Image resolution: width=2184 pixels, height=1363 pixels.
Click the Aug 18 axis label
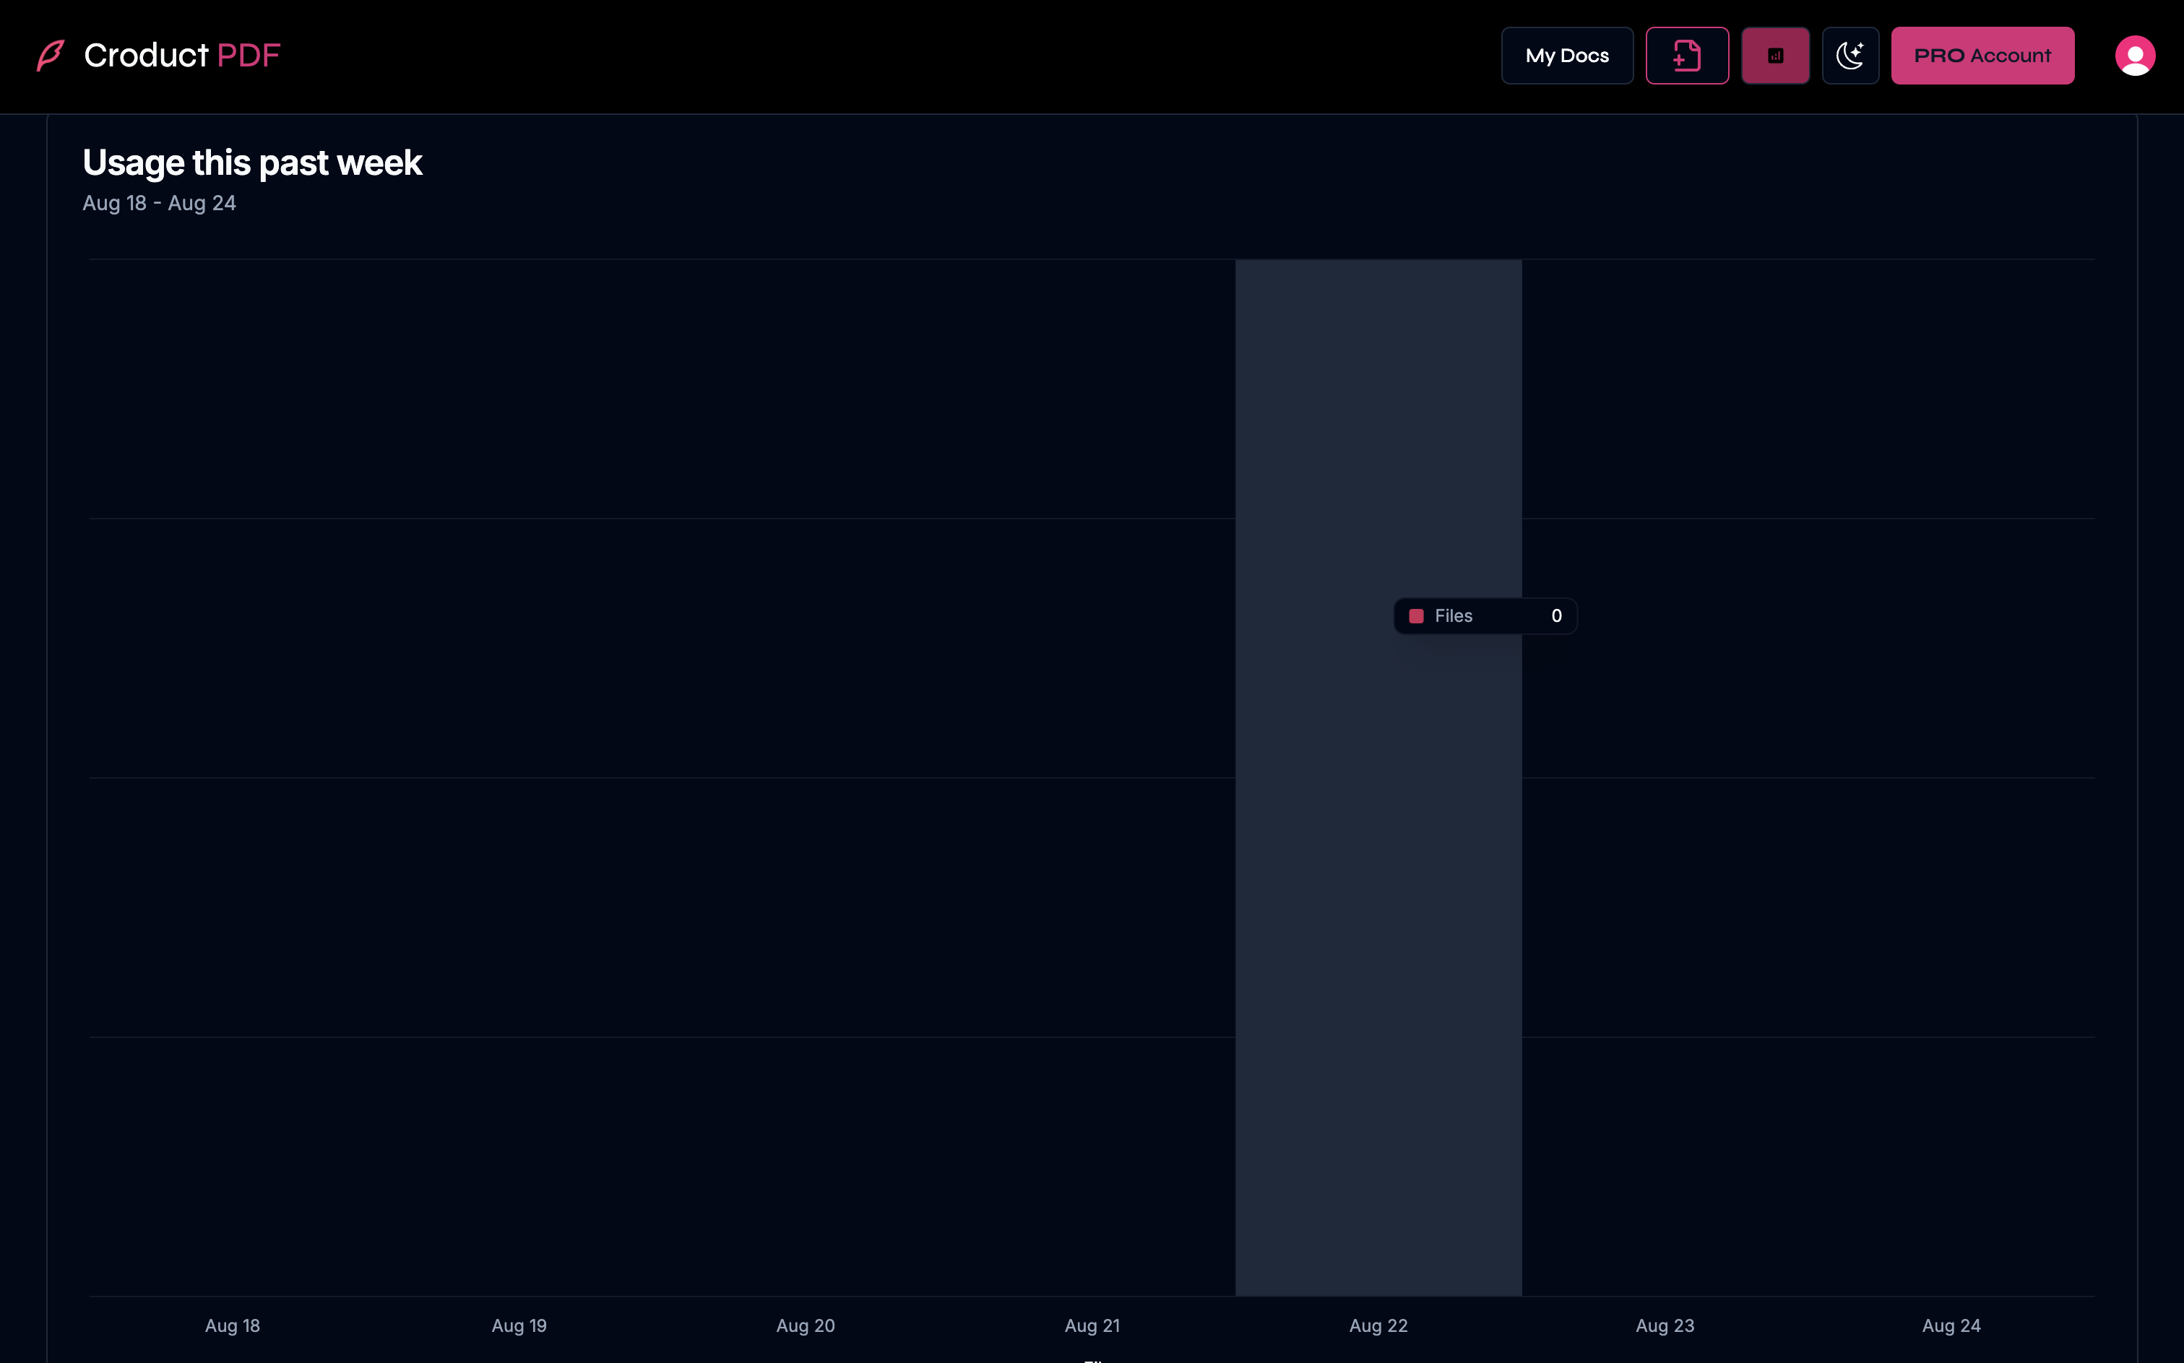(x=233, y=1325)
